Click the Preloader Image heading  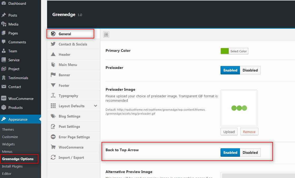(x=121, y=89)
